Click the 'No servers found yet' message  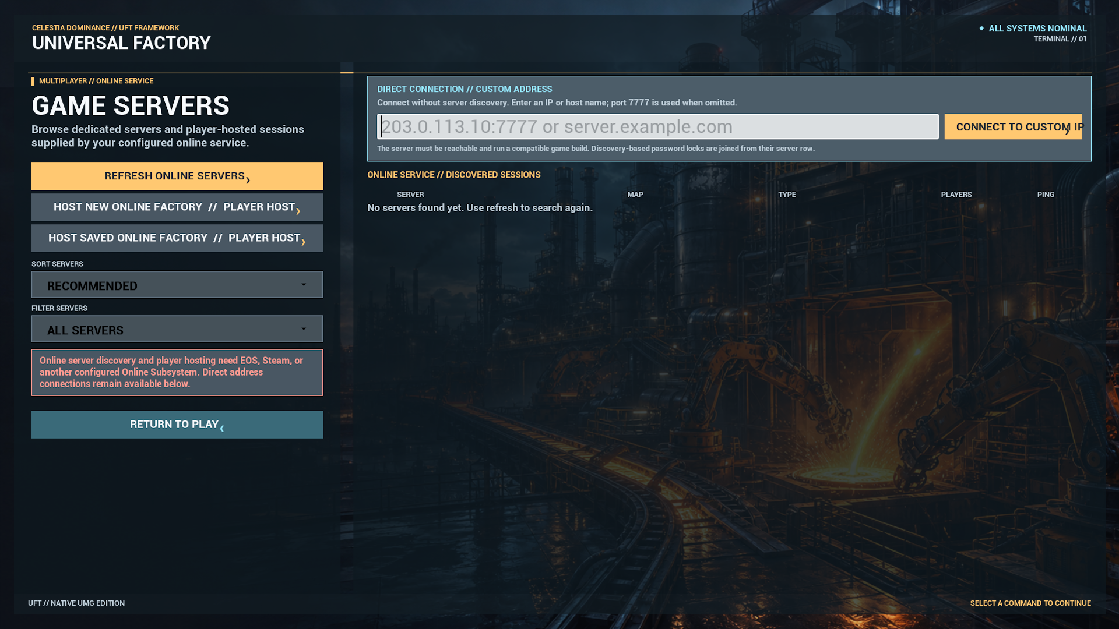(480, 208)
